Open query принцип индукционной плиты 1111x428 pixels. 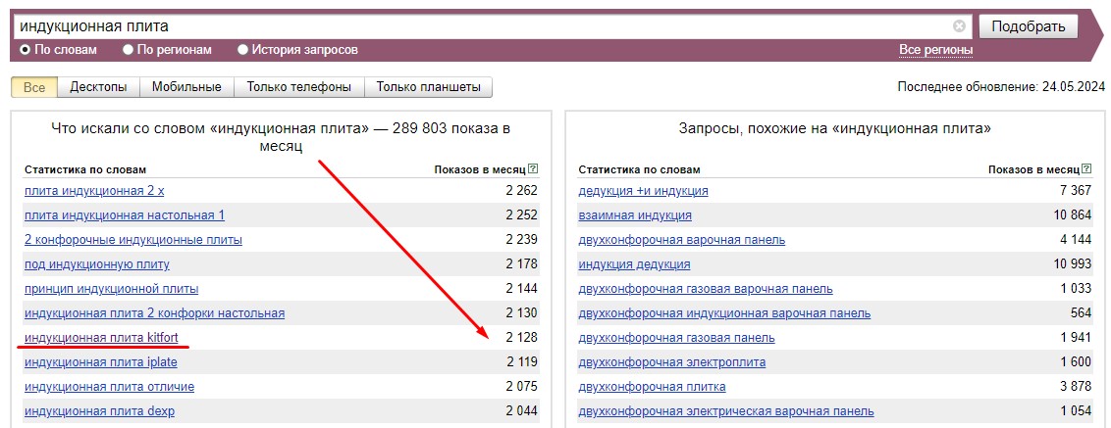click(111, 289)
